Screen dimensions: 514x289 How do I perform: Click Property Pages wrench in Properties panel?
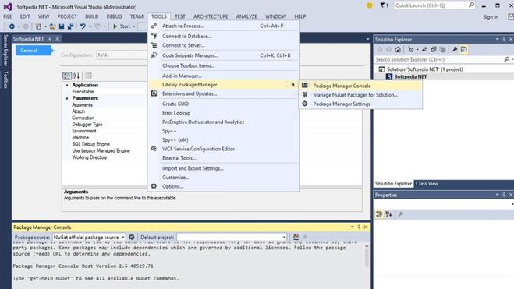click(x=401, y=214)
